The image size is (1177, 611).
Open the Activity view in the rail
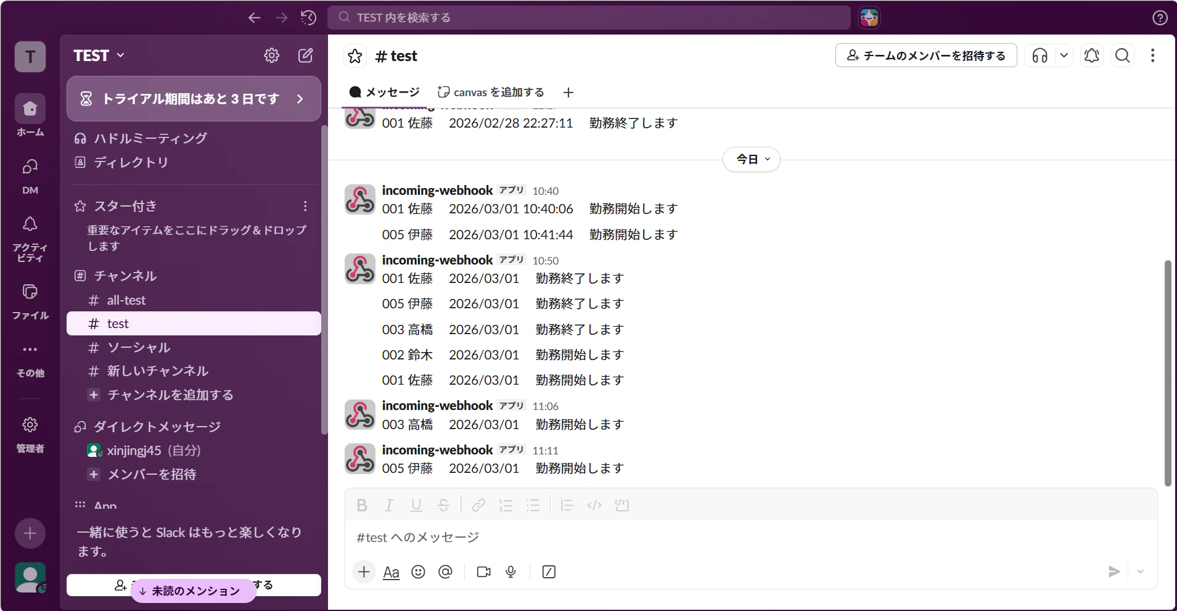30,239
